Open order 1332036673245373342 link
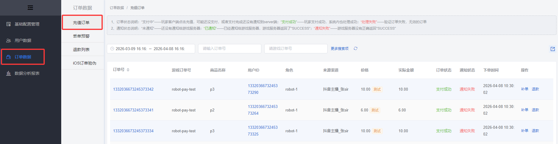The image size is (558, 144). (x=133, y=89)
